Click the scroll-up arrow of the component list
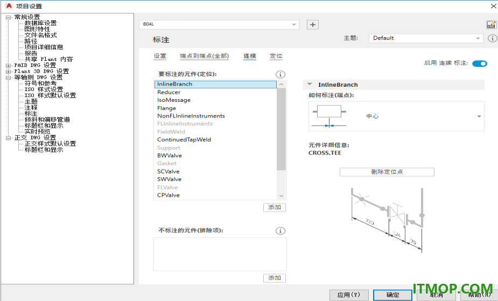This screenshot has height=301, width=498. point(281,85)
